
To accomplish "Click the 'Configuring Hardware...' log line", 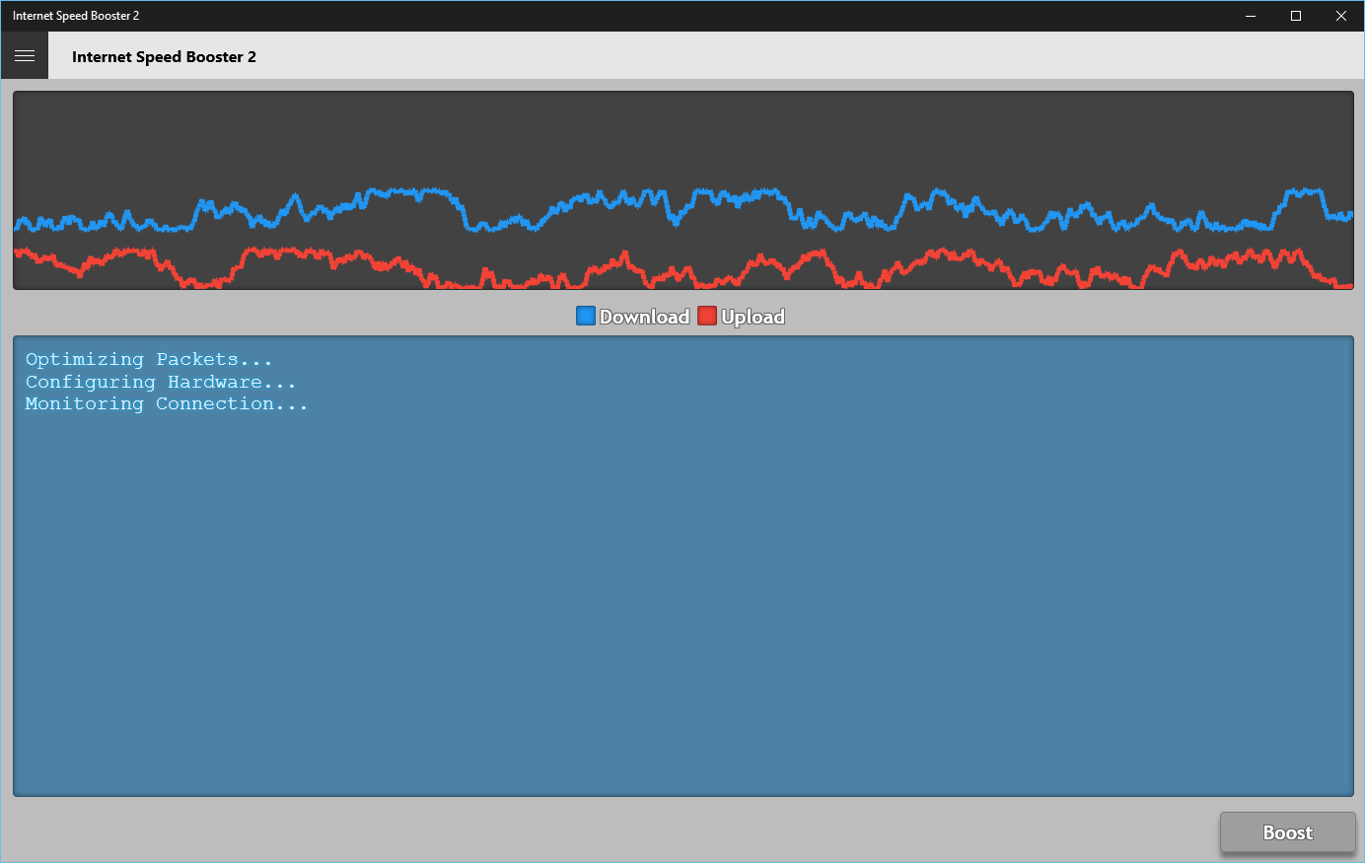I will (x=160, y=382).
